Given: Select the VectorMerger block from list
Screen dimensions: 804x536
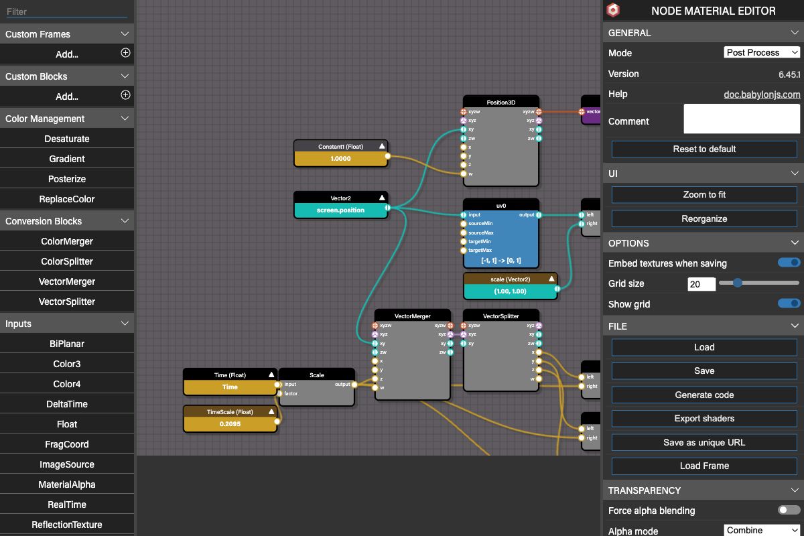Looking at the screenshot, I should coord(67,281).
